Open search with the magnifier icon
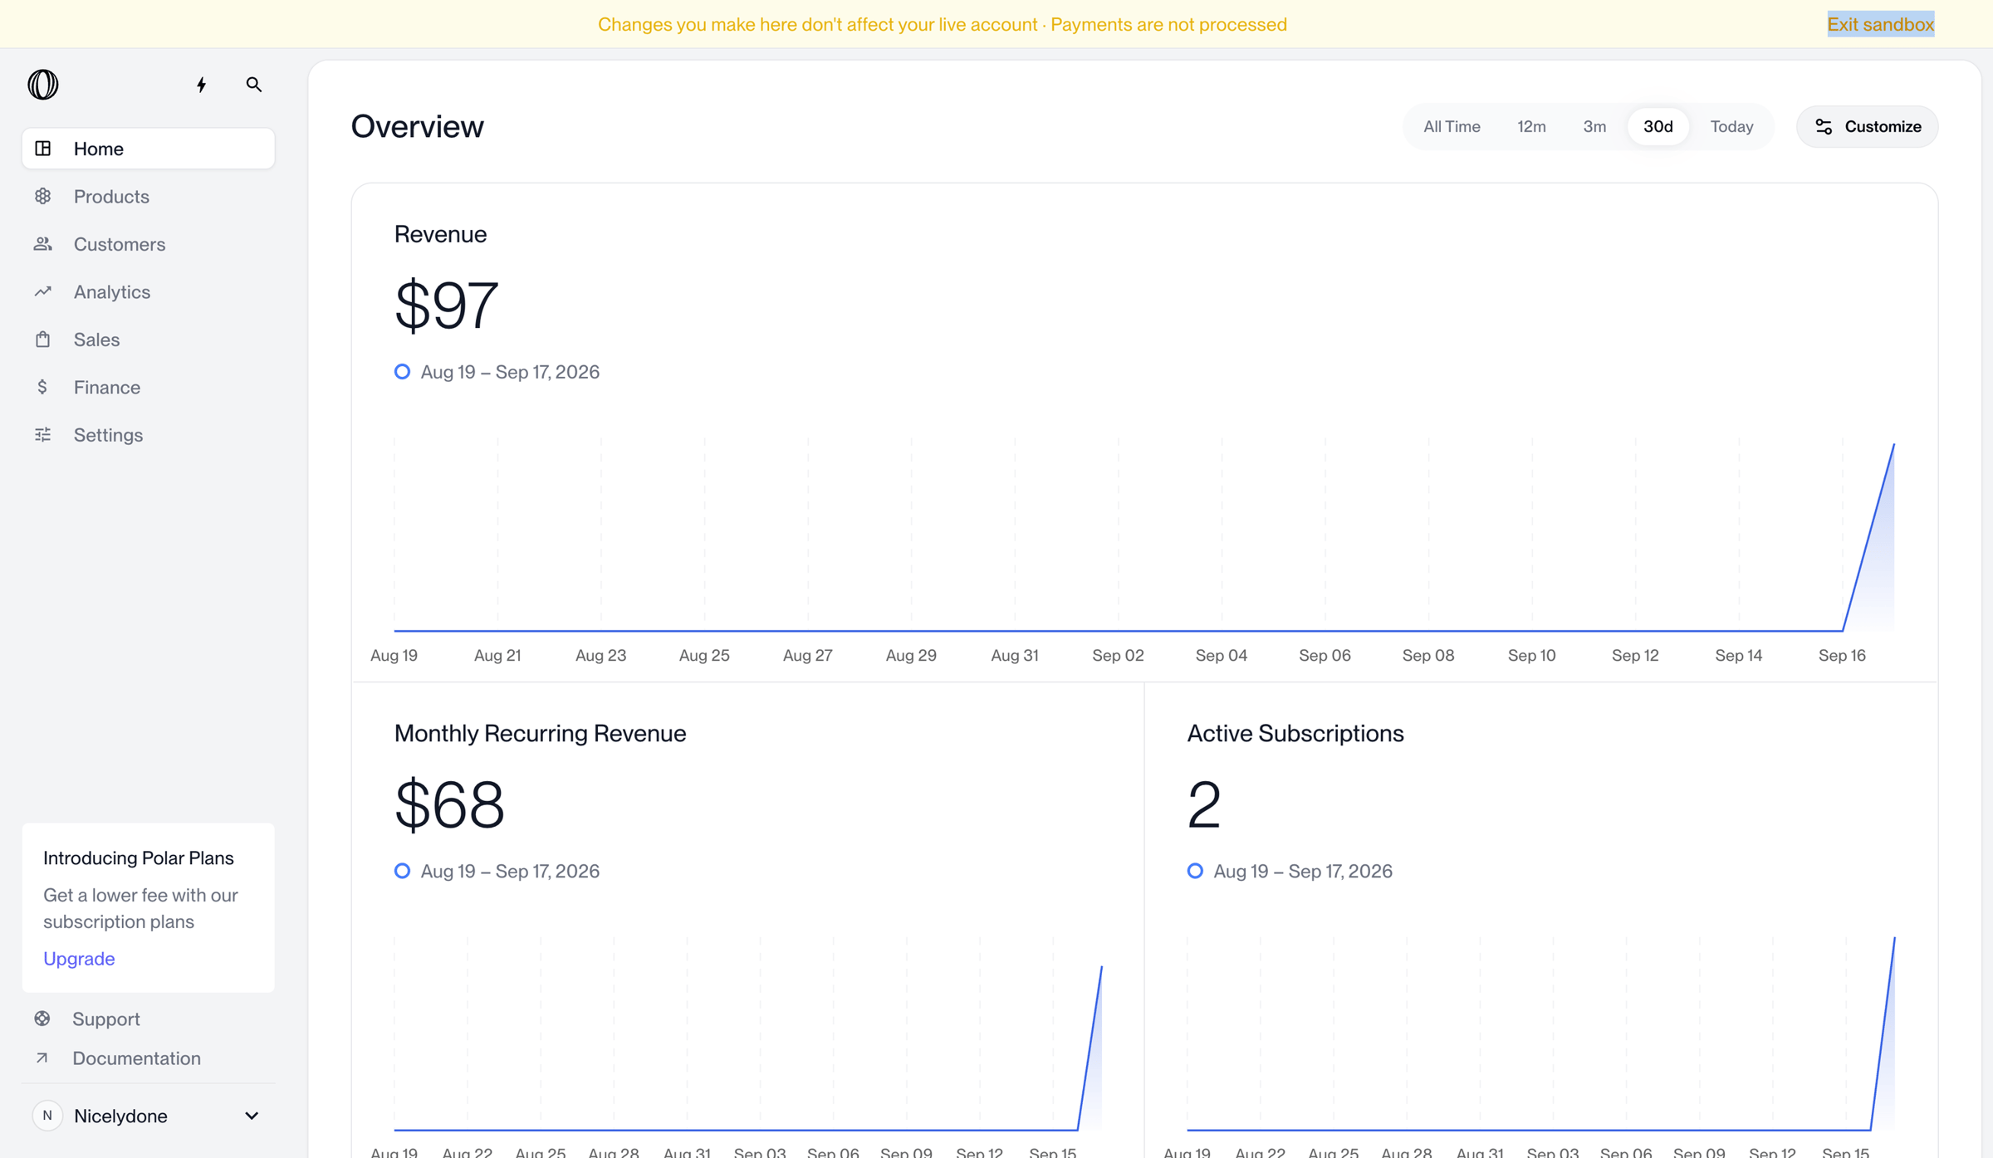This screenshot has height=1158, width=1993. pyautogui.click(x=254, y=85)
